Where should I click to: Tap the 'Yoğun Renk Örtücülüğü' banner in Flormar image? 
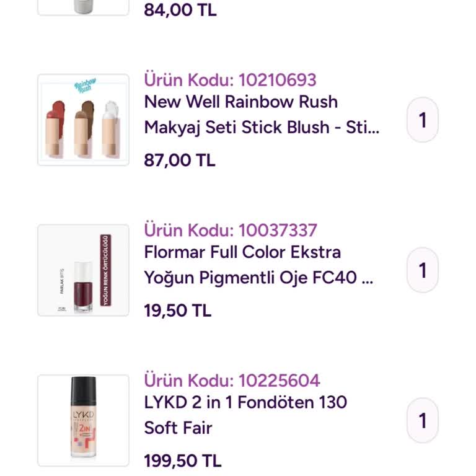[x=105, y=270]
